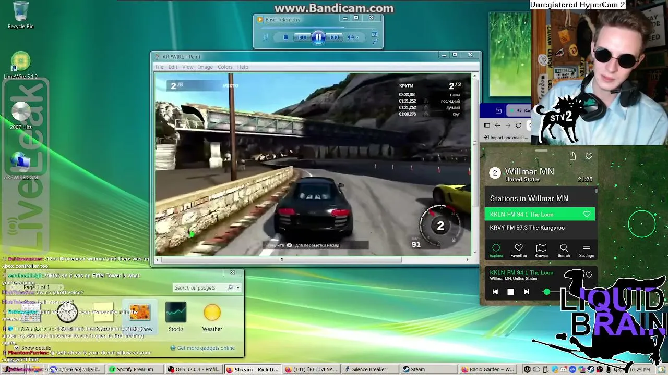Select the Weather gadget
668x375 pixels.
(x=212, y=317)
